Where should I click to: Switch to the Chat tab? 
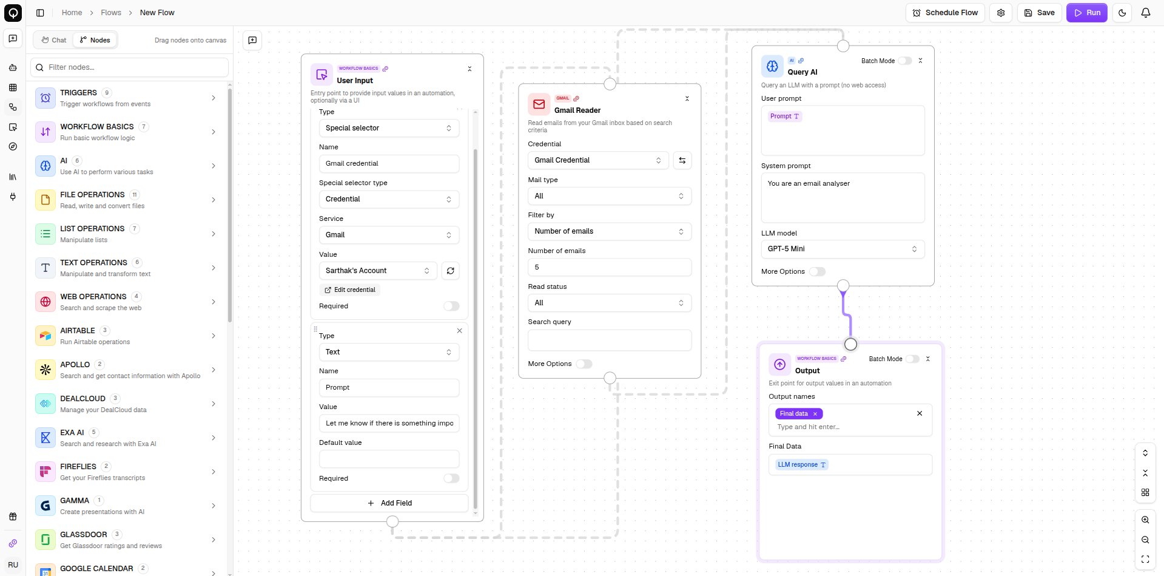click(x=54, y=40)
